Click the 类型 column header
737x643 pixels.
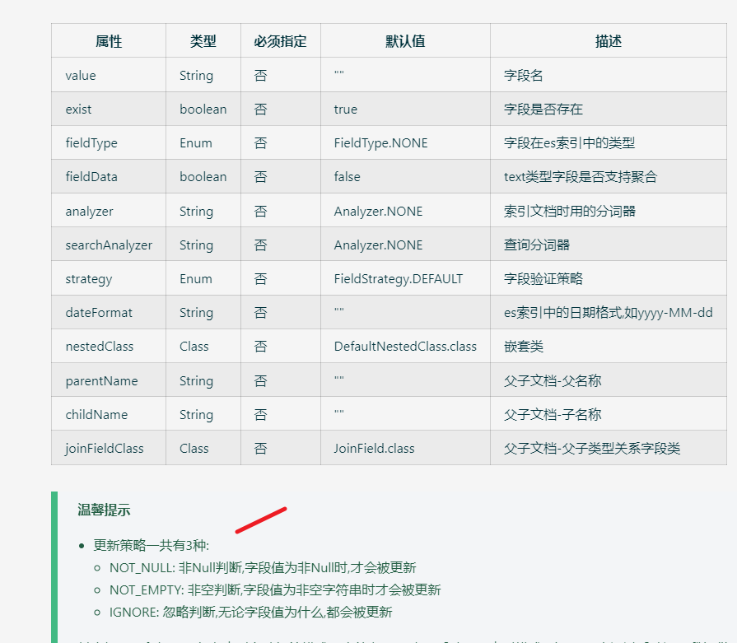pyautogui.click(x=203, y=40)
